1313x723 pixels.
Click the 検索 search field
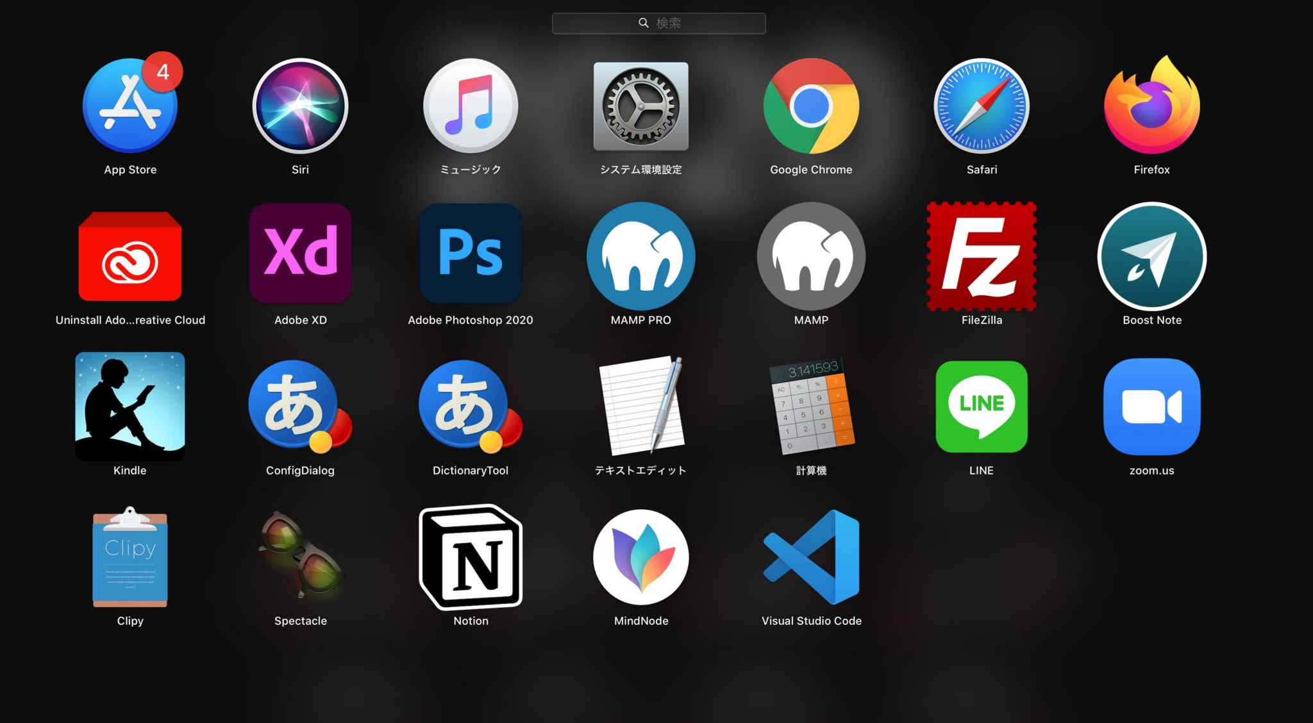659,23
